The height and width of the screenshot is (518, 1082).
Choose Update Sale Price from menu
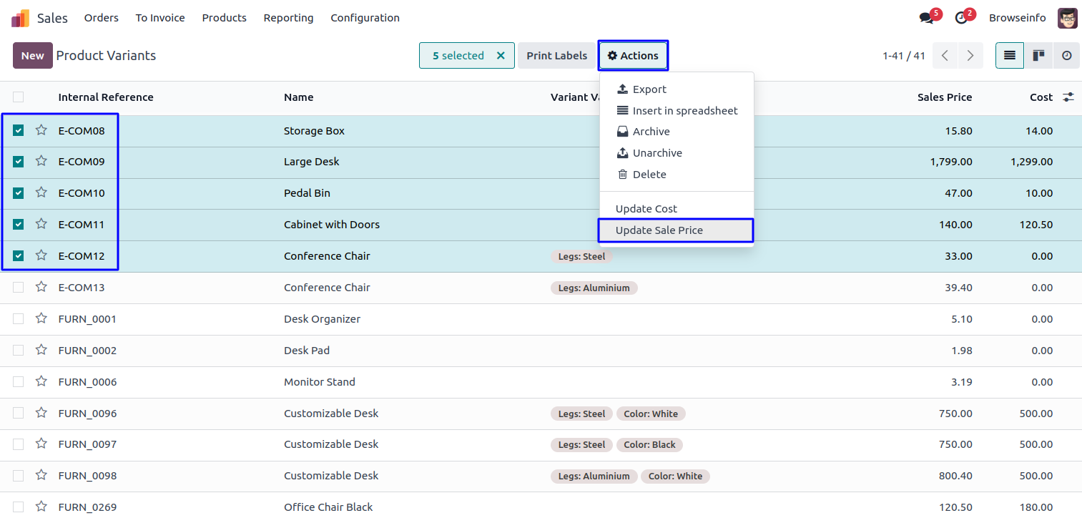point(659,230)
